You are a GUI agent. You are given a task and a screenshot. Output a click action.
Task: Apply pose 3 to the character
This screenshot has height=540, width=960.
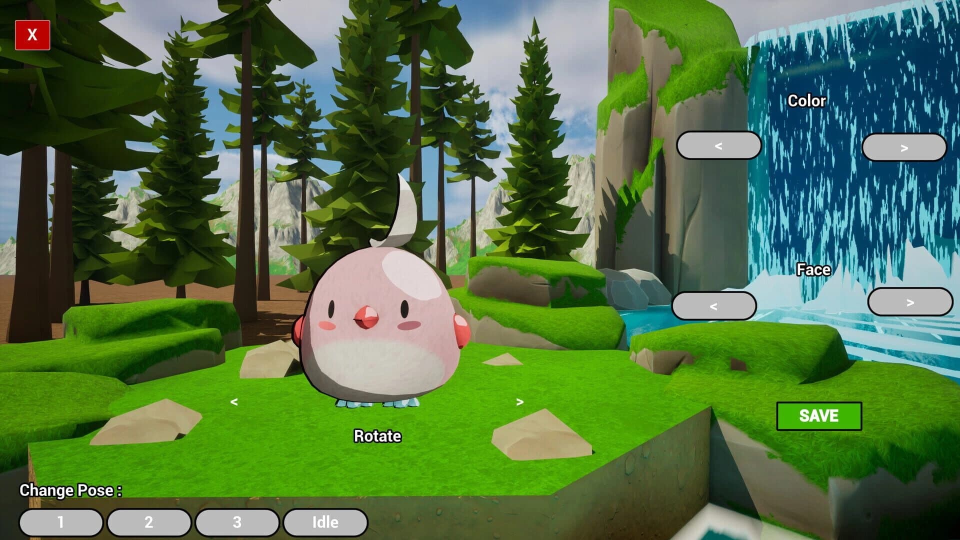(237, 522)
